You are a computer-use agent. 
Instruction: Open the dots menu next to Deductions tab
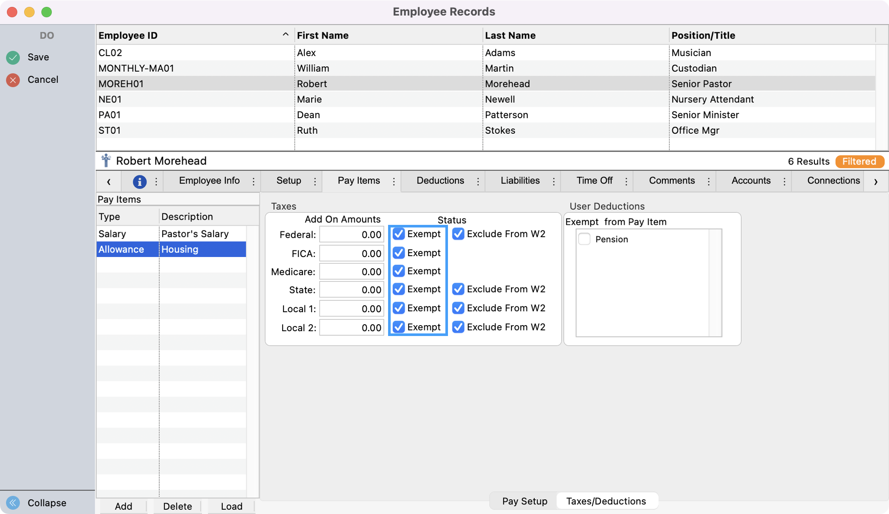pyautogui.click(x=478, y=181)
